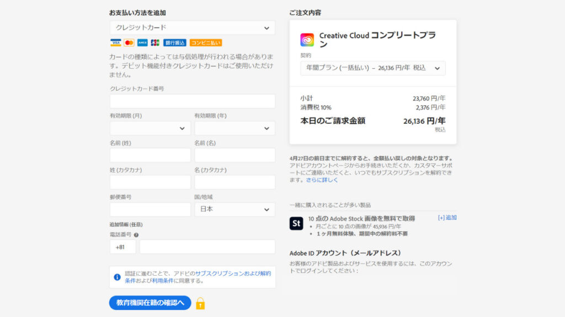Click the 教育機関在籍の確認へ button
Viewport: 565px width, 317px height.
click(x=150, y=303)
